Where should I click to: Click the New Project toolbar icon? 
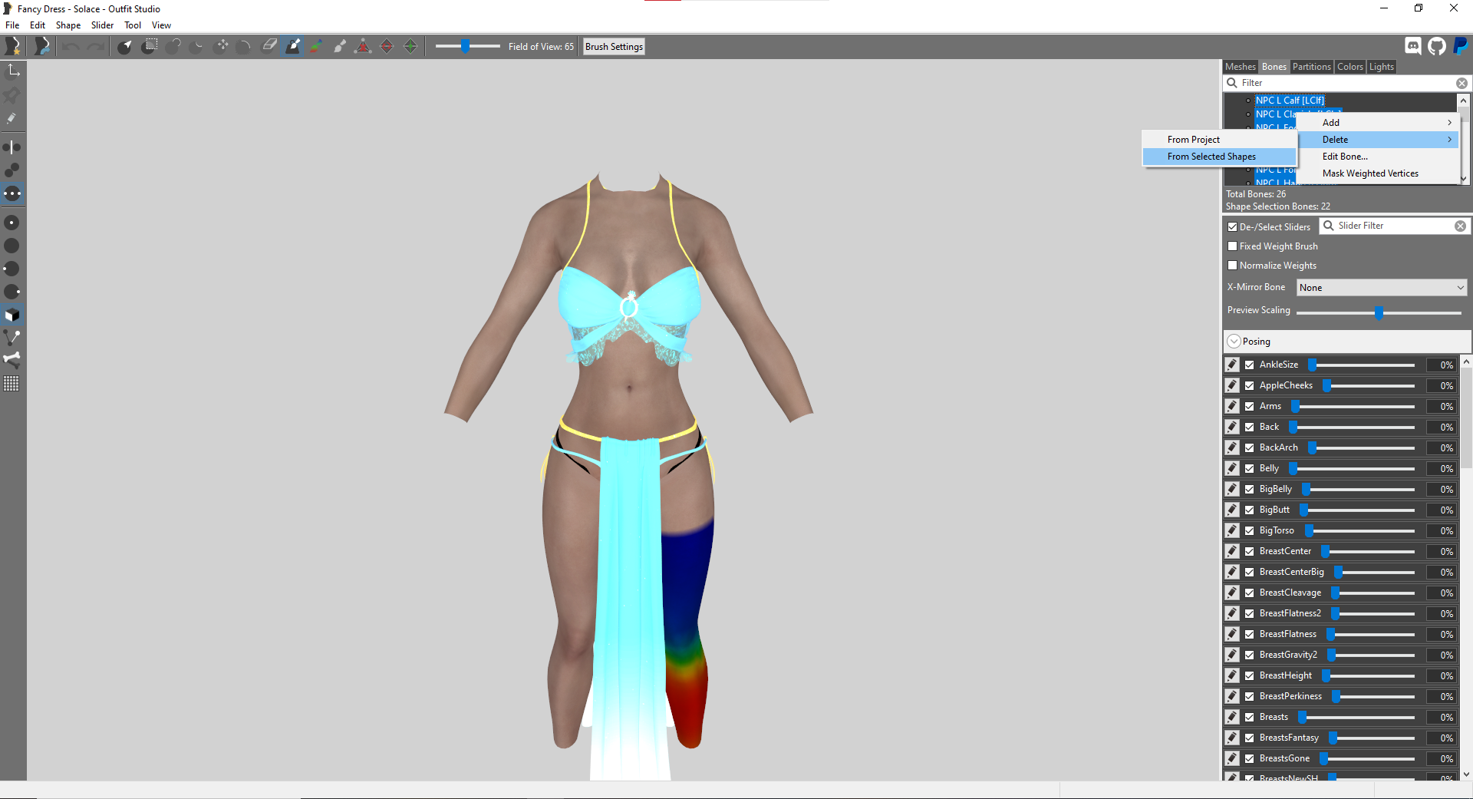coord(13,47)
